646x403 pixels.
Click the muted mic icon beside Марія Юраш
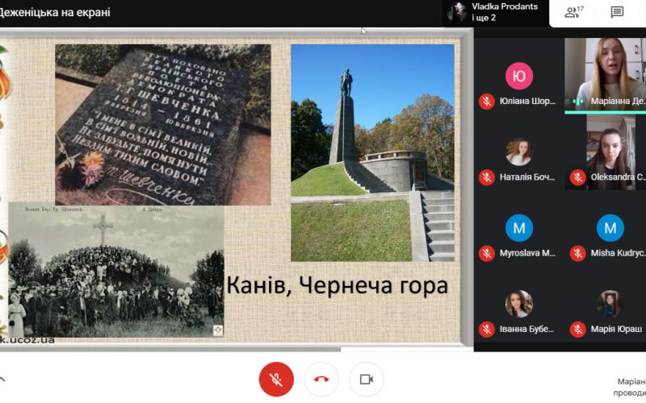tap(577, 329)
